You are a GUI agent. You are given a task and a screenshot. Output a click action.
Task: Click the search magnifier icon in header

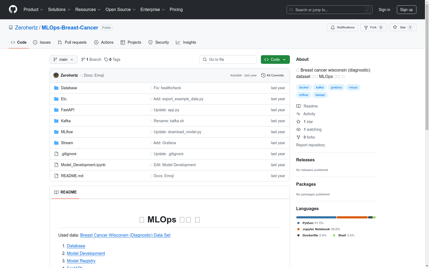tap(291, 10)
